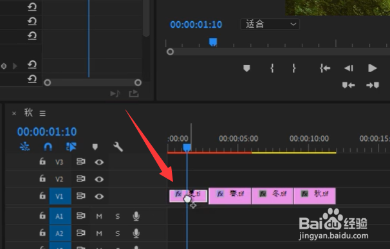
Task: Mute audio track A2
Action: tap(99, 234)
